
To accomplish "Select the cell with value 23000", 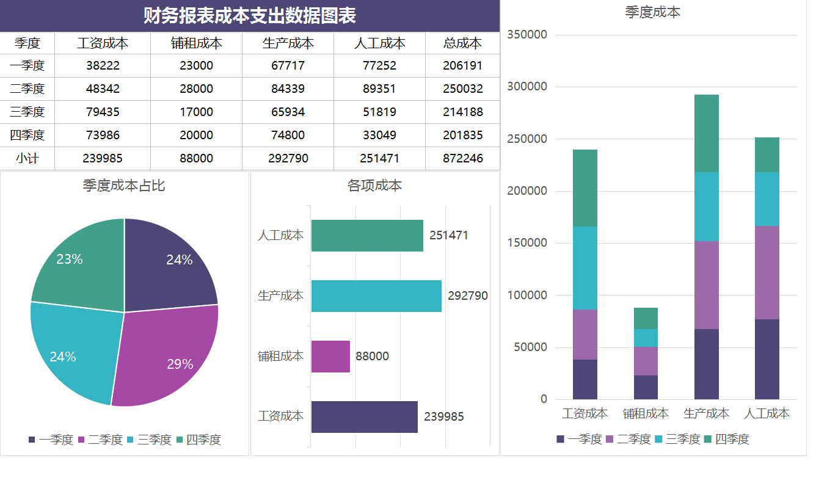I will point(197,66).
